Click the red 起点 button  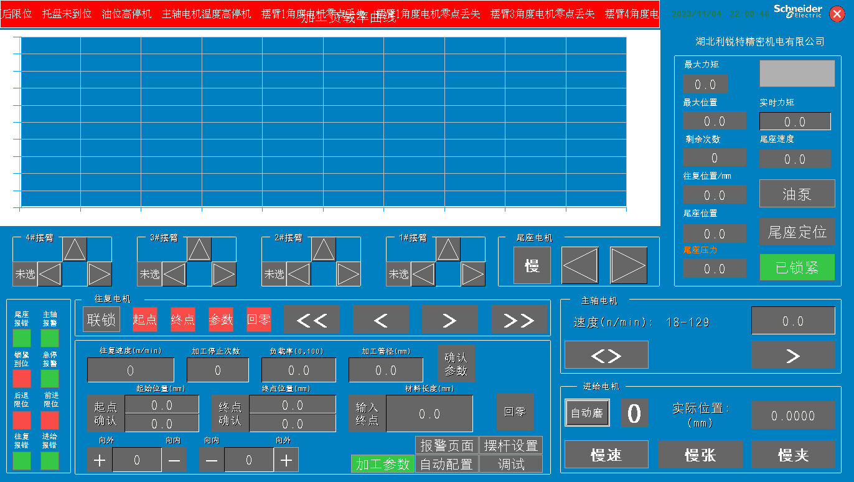(145, 319)
